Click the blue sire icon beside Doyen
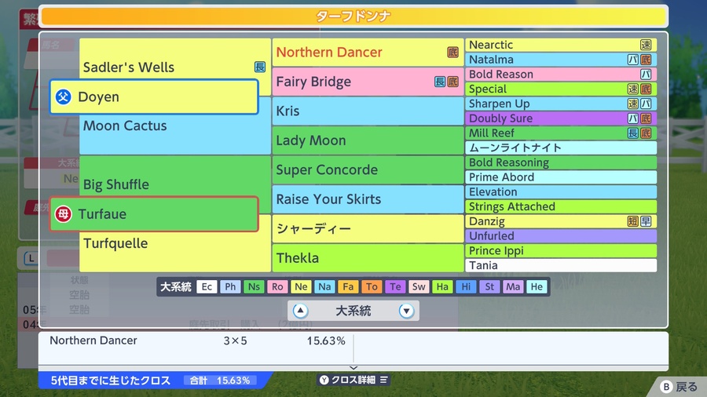This screenshot has width=707, height=397. (x=63, y=97)
